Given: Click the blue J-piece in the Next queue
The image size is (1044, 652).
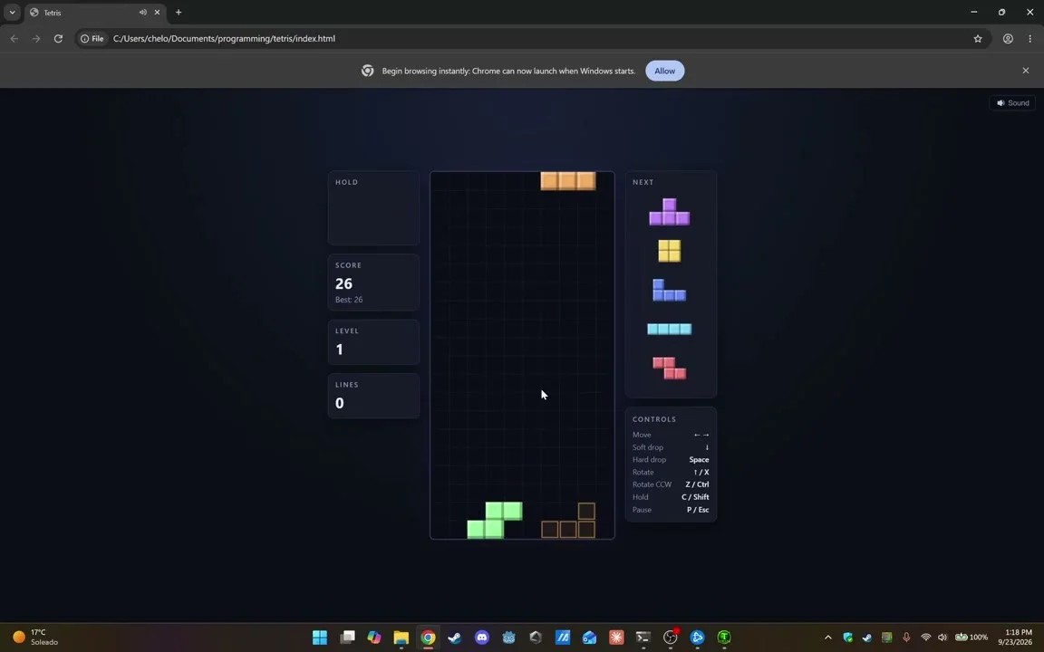Looking at the screenshot, I should [669, 290].
